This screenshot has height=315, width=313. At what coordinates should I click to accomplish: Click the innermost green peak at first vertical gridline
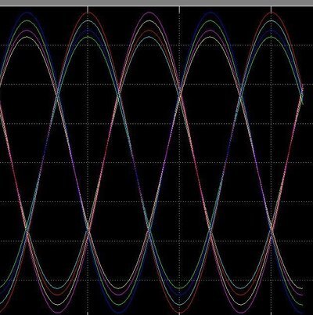point(88,37)
